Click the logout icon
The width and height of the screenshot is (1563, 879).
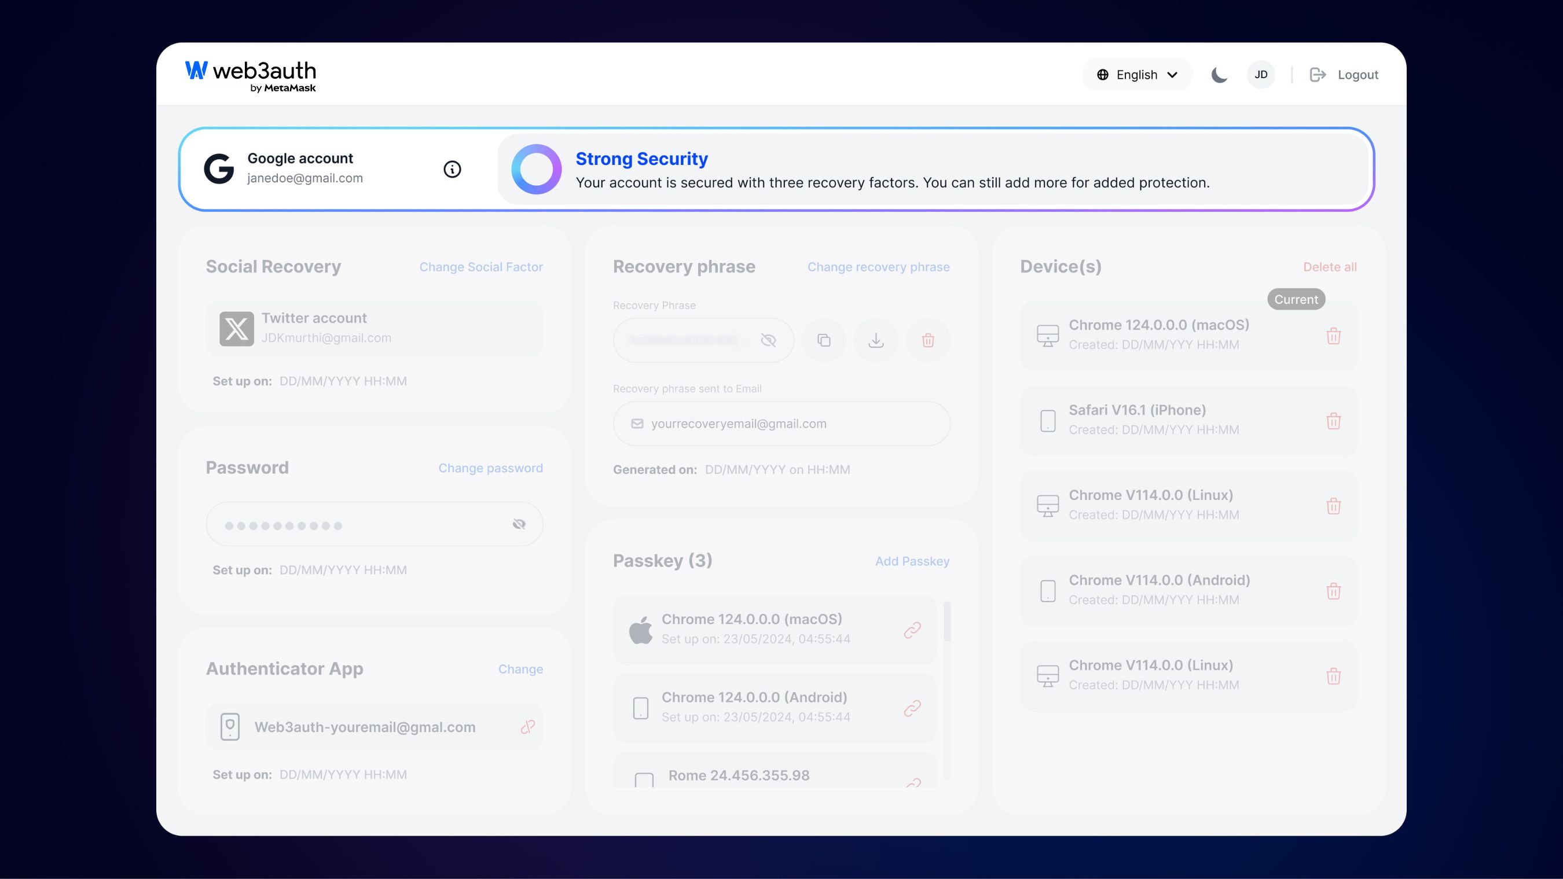tap(1318, 74)
